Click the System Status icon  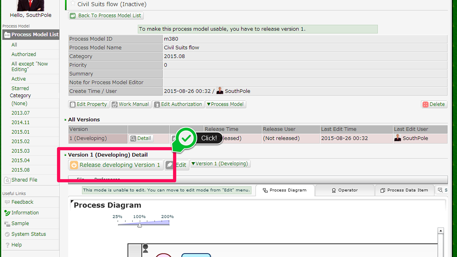[x=7, y=234]
